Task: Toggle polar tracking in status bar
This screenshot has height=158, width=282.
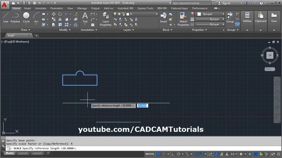Action: 178,154
